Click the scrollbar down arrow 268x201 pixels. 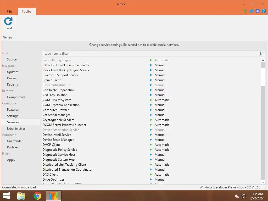pyautogui.click(x=263, y=182)
